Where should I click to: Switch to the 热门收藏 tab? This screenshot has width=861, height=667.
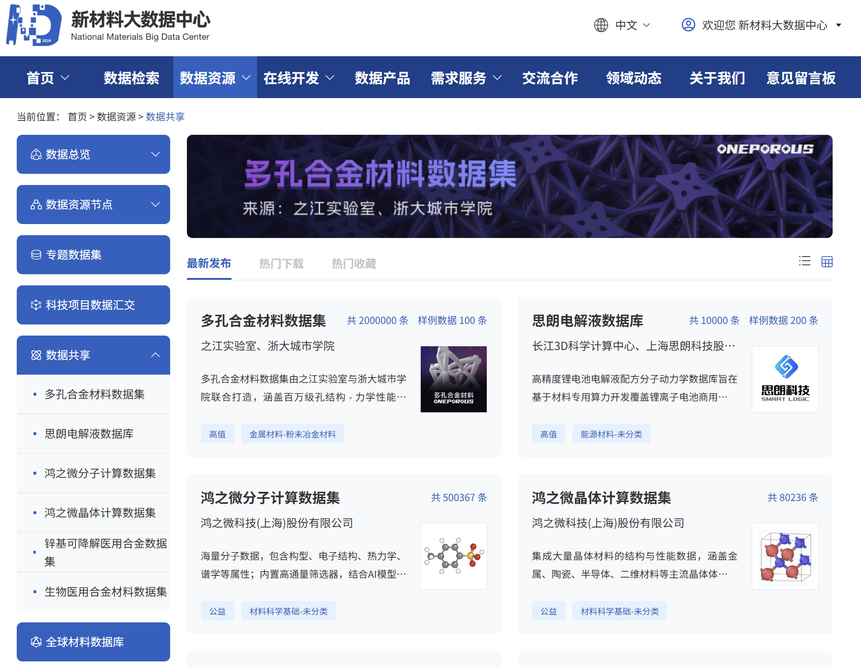click(354, 264)
